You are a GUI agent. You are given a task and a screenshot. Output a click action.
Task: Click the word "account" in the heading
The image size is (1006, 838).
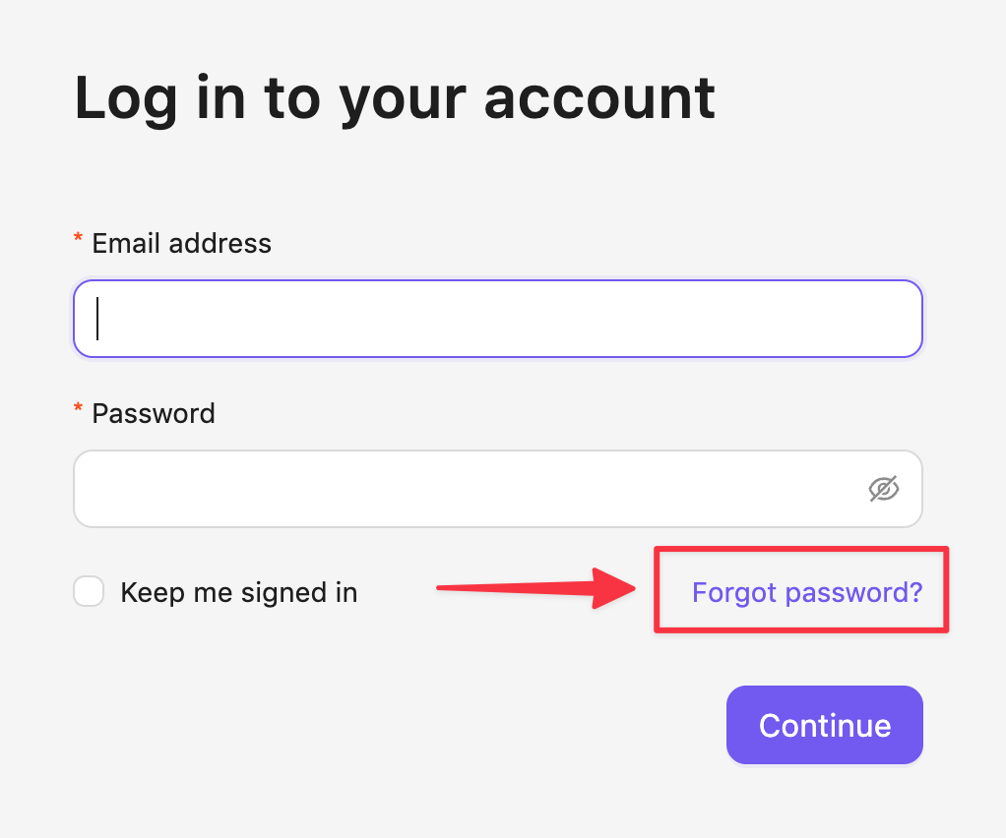(599, 98)
